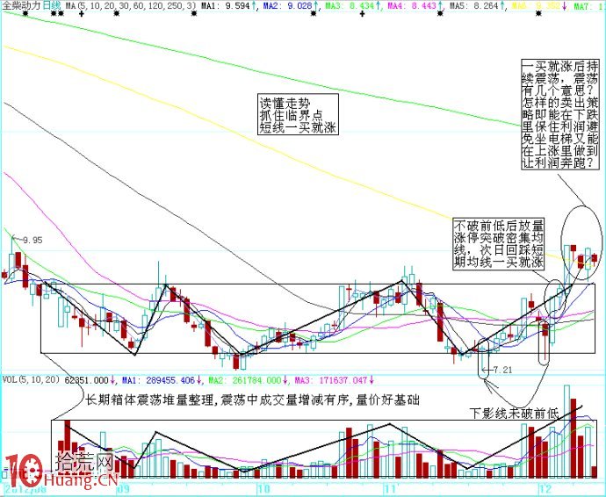Click the MA1: 9.594 value
Viewport: 606px width, 497px height.
point(225,6)
